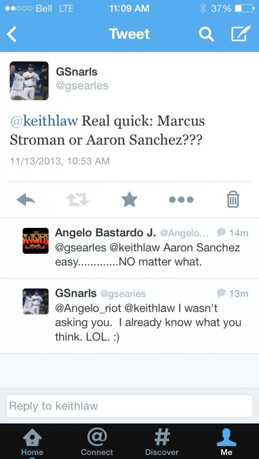View Angelo Bastardo J. avatar

point(35,240)
